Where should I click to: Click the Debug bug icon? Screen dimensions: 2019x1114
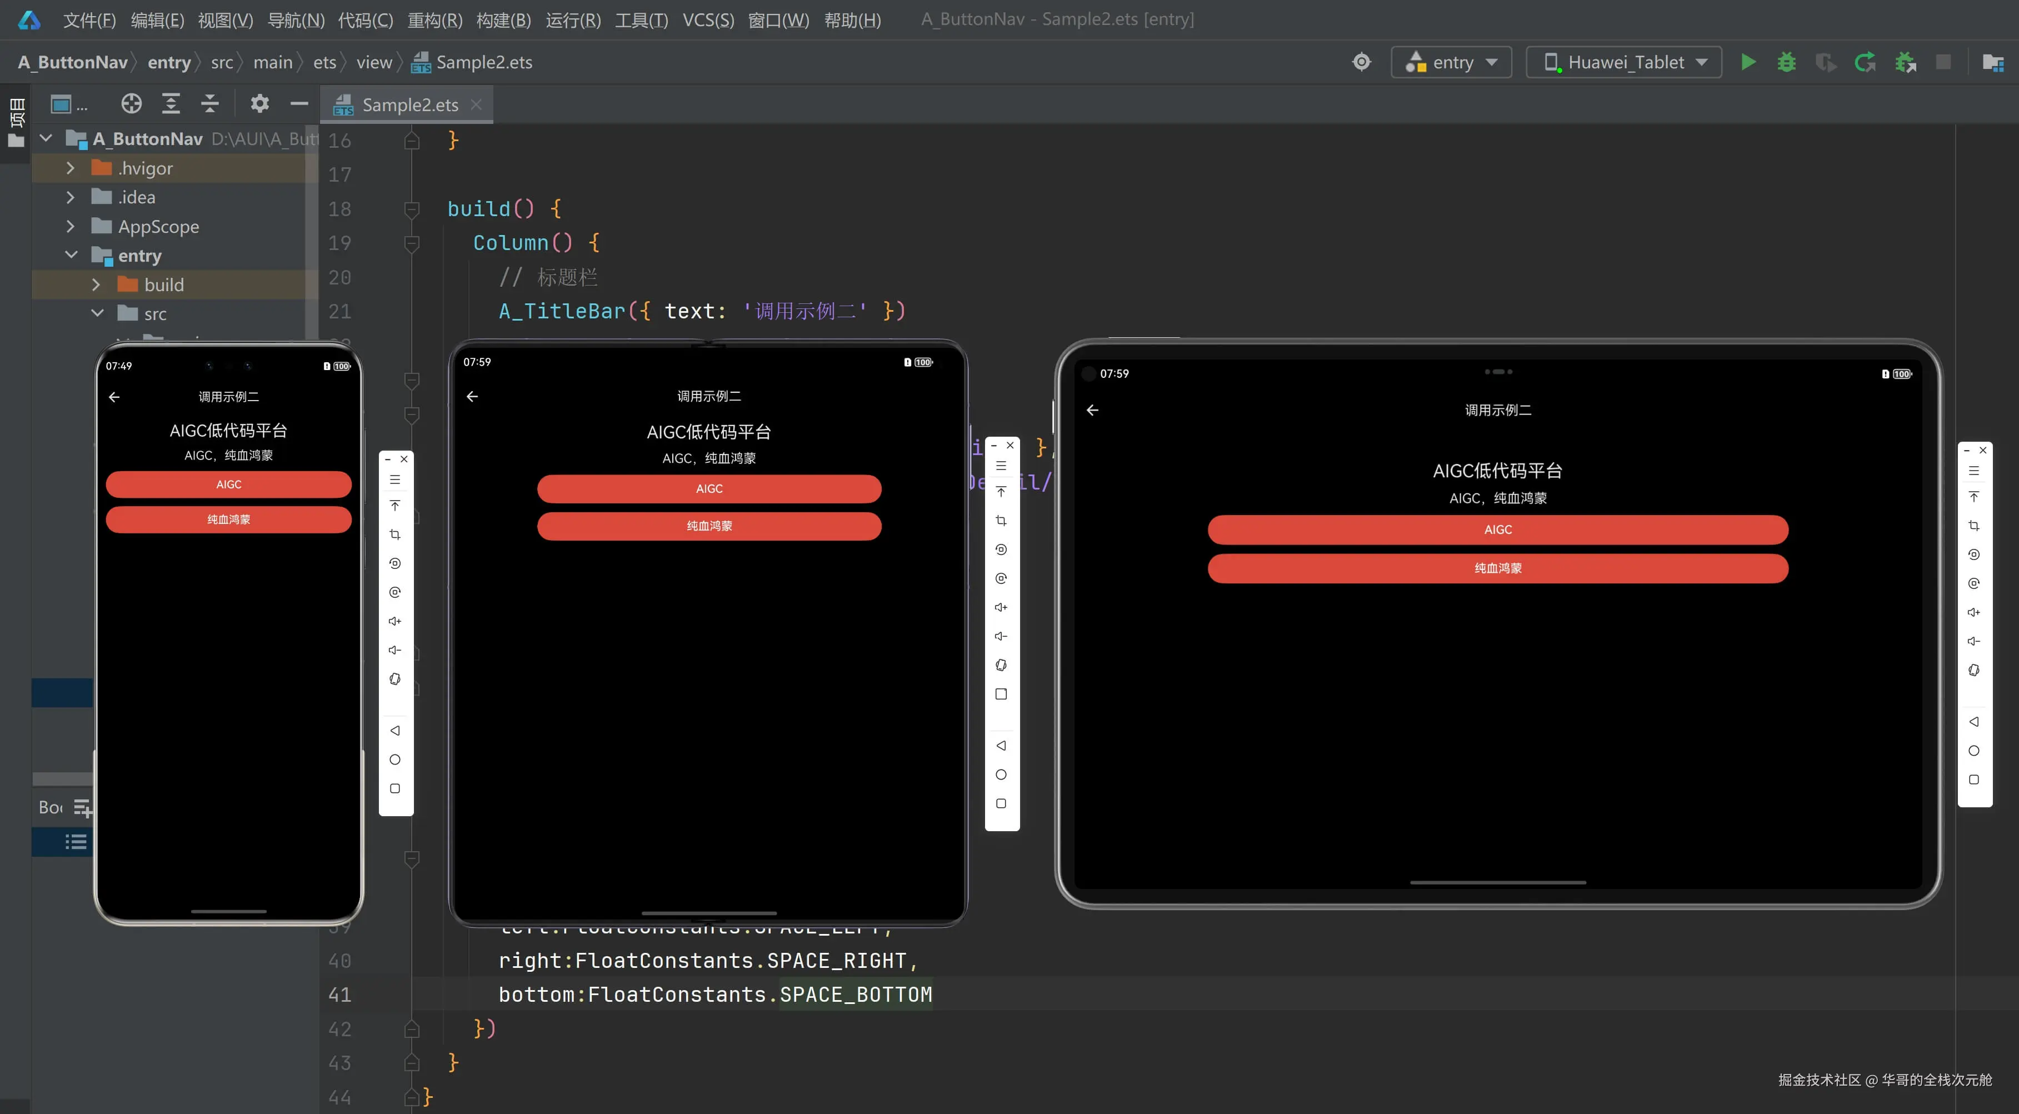tap(1786, 62)
